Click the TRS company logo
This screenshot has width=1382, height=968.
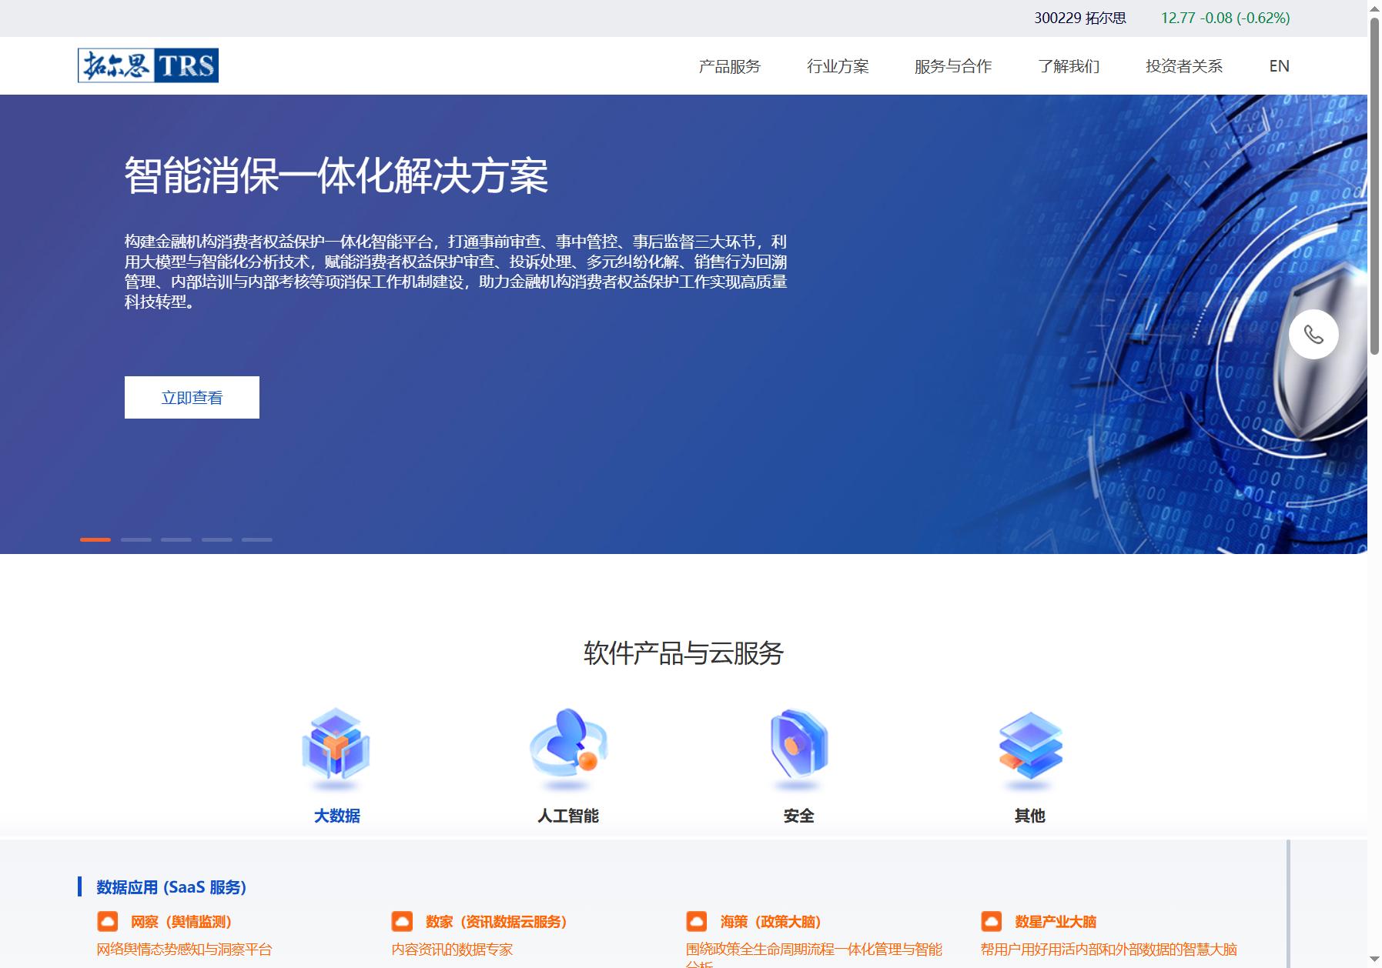148,65
